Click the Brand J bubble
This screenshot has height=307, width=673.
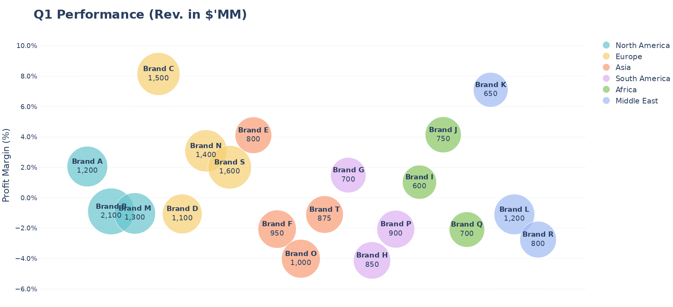tap(443, 135)
